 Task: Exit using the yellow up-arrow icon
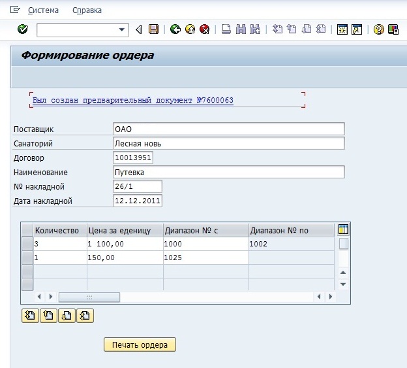[x=190, y=29]
